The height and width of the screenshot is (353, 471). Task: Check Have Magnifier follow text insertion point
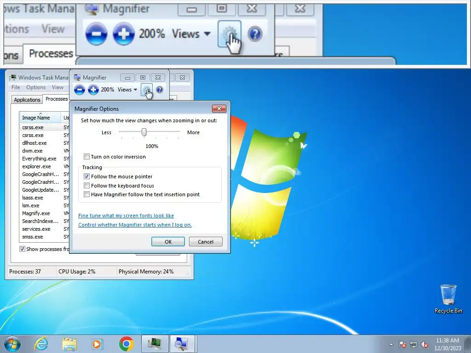(86, 194)
